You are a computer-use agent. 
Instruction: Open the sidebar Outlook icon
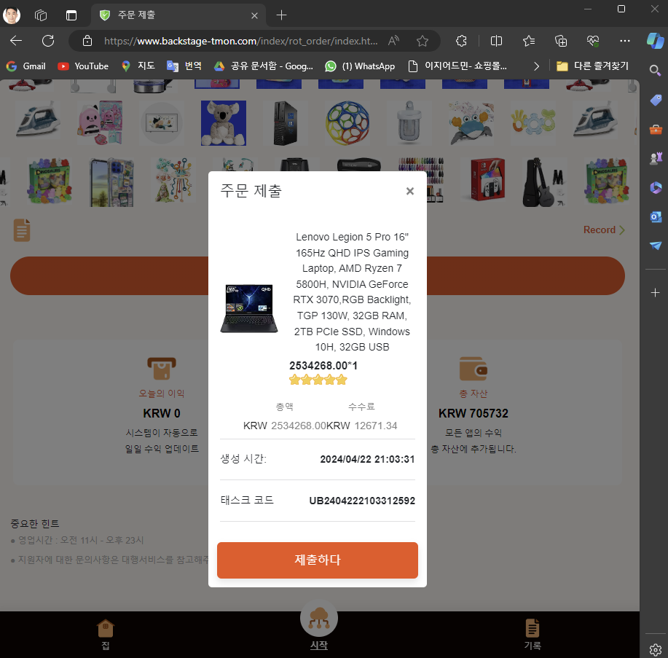(656, 216)
